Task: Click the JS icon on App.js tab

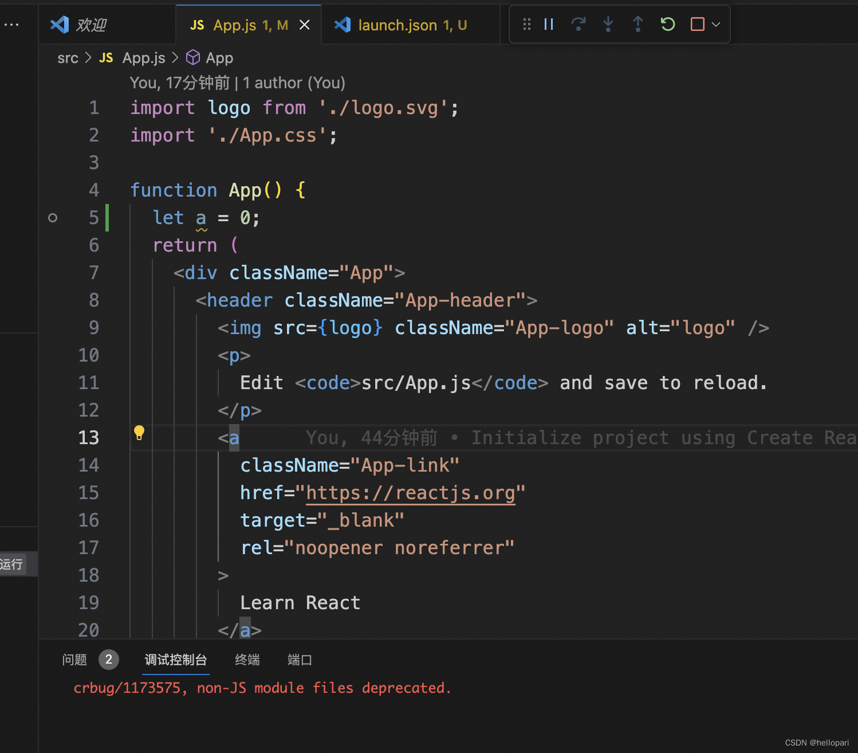Action: (197, 25)
